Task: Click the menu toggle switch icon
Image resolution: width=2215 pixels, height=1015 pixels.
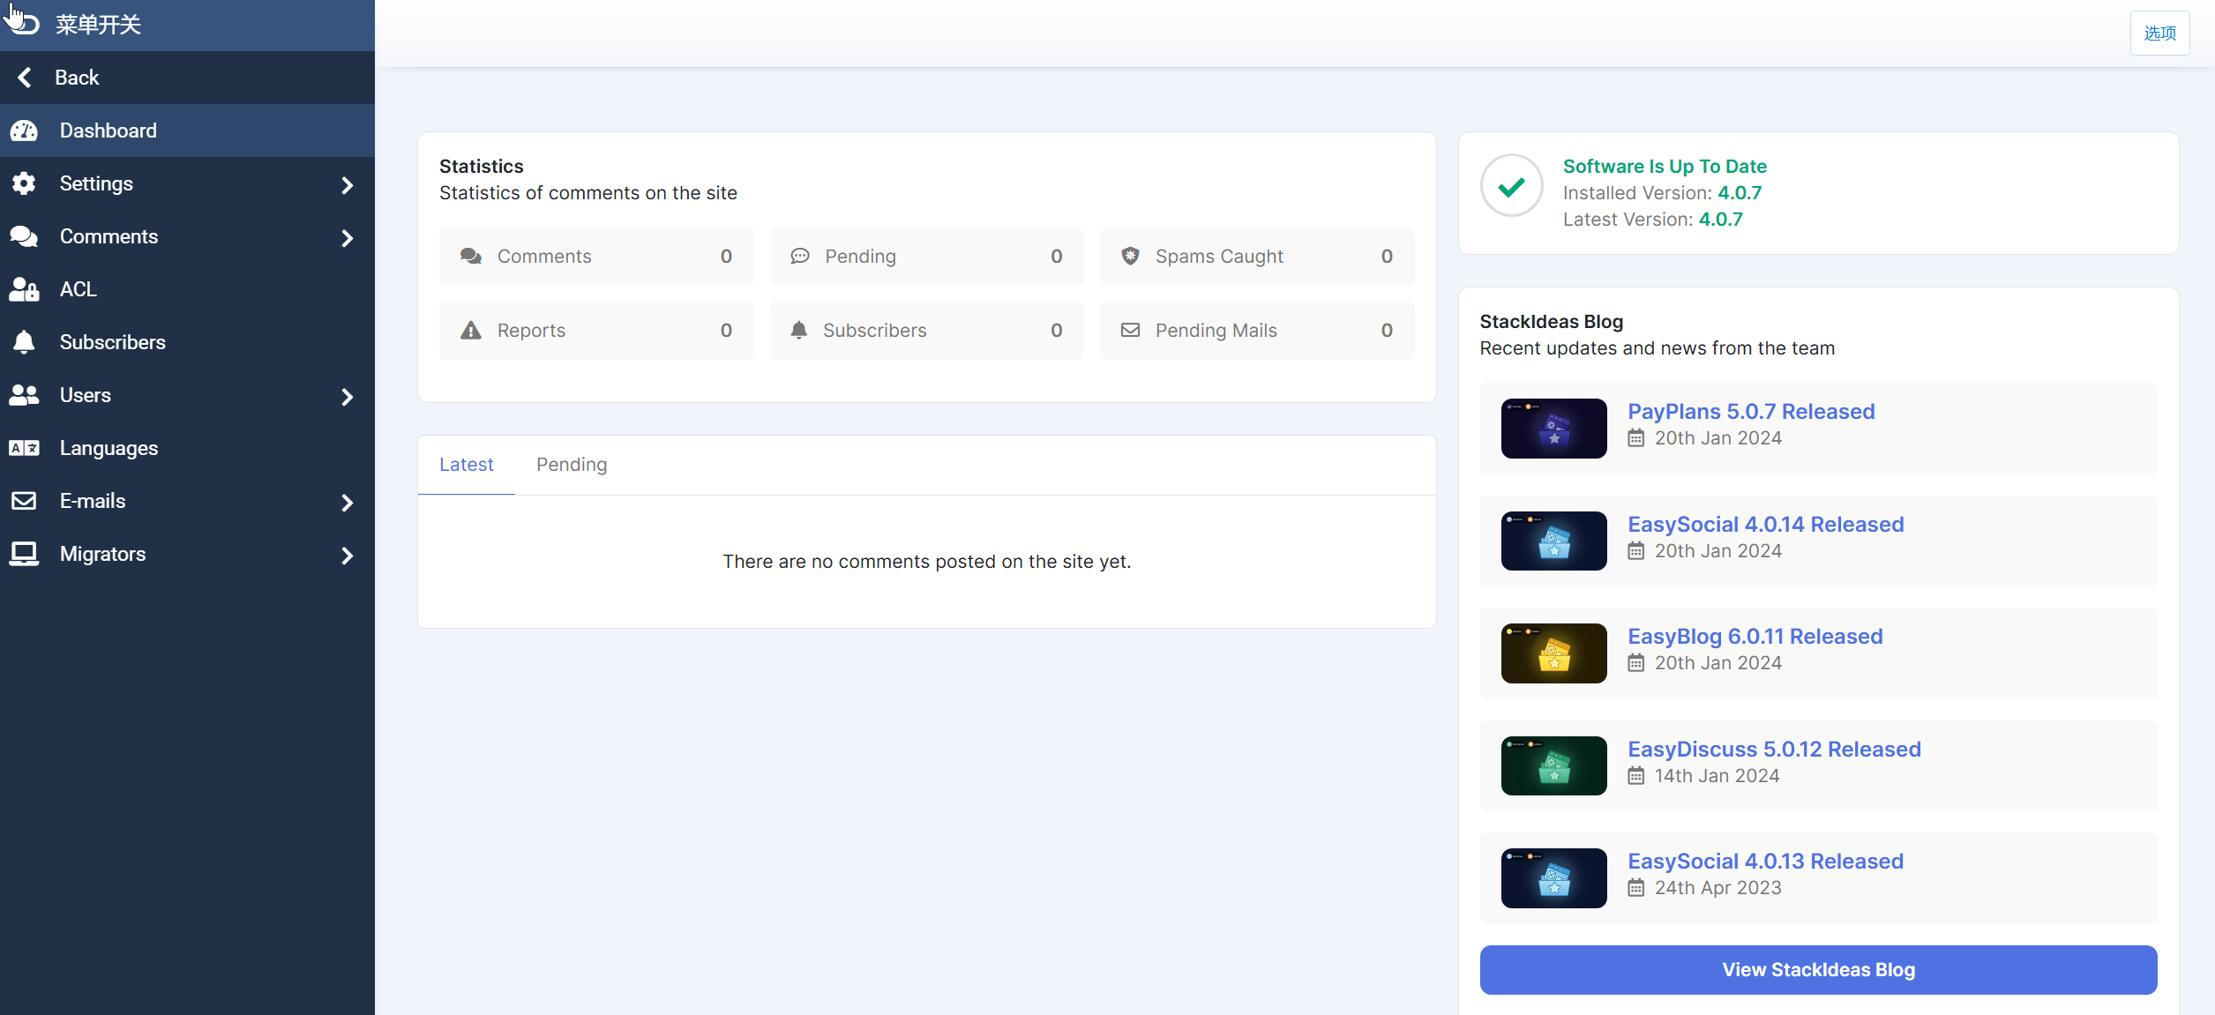Action: (25, 24)
